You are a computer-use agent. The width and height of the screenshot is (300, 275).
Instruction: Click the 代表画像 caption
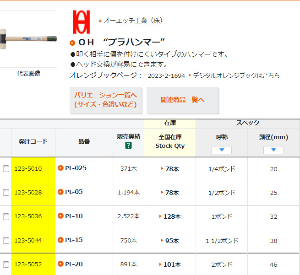coord(29,73)
